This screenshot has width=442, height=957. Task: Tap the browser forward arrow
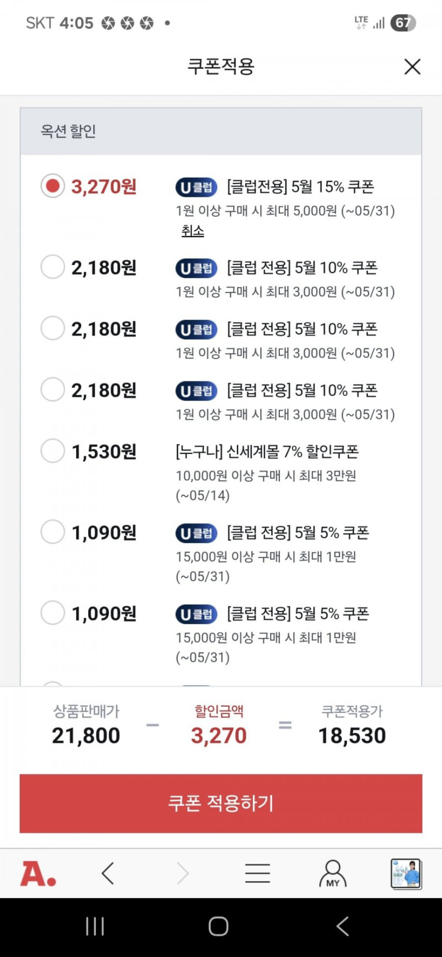pyautogui.click(x=183, y=873)
